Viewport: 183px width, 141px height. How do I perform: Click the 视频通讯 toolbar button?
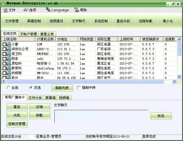tap(56, 21)
